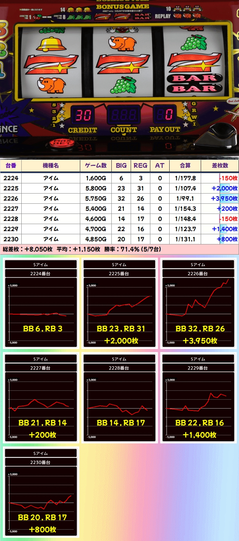Click the 合算 column header
Screen dimensions: 239x541
(x=185, y=165)
